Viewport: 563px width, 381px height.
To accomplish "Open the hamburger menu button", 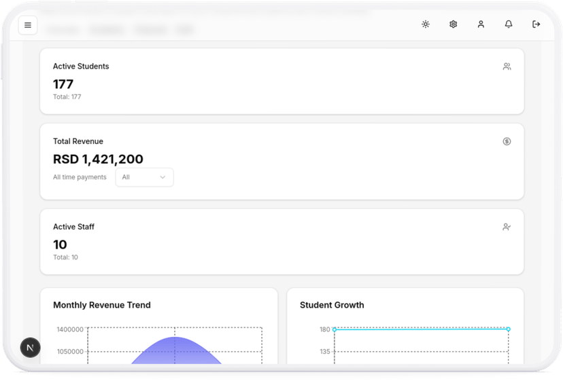I will 28,25.
